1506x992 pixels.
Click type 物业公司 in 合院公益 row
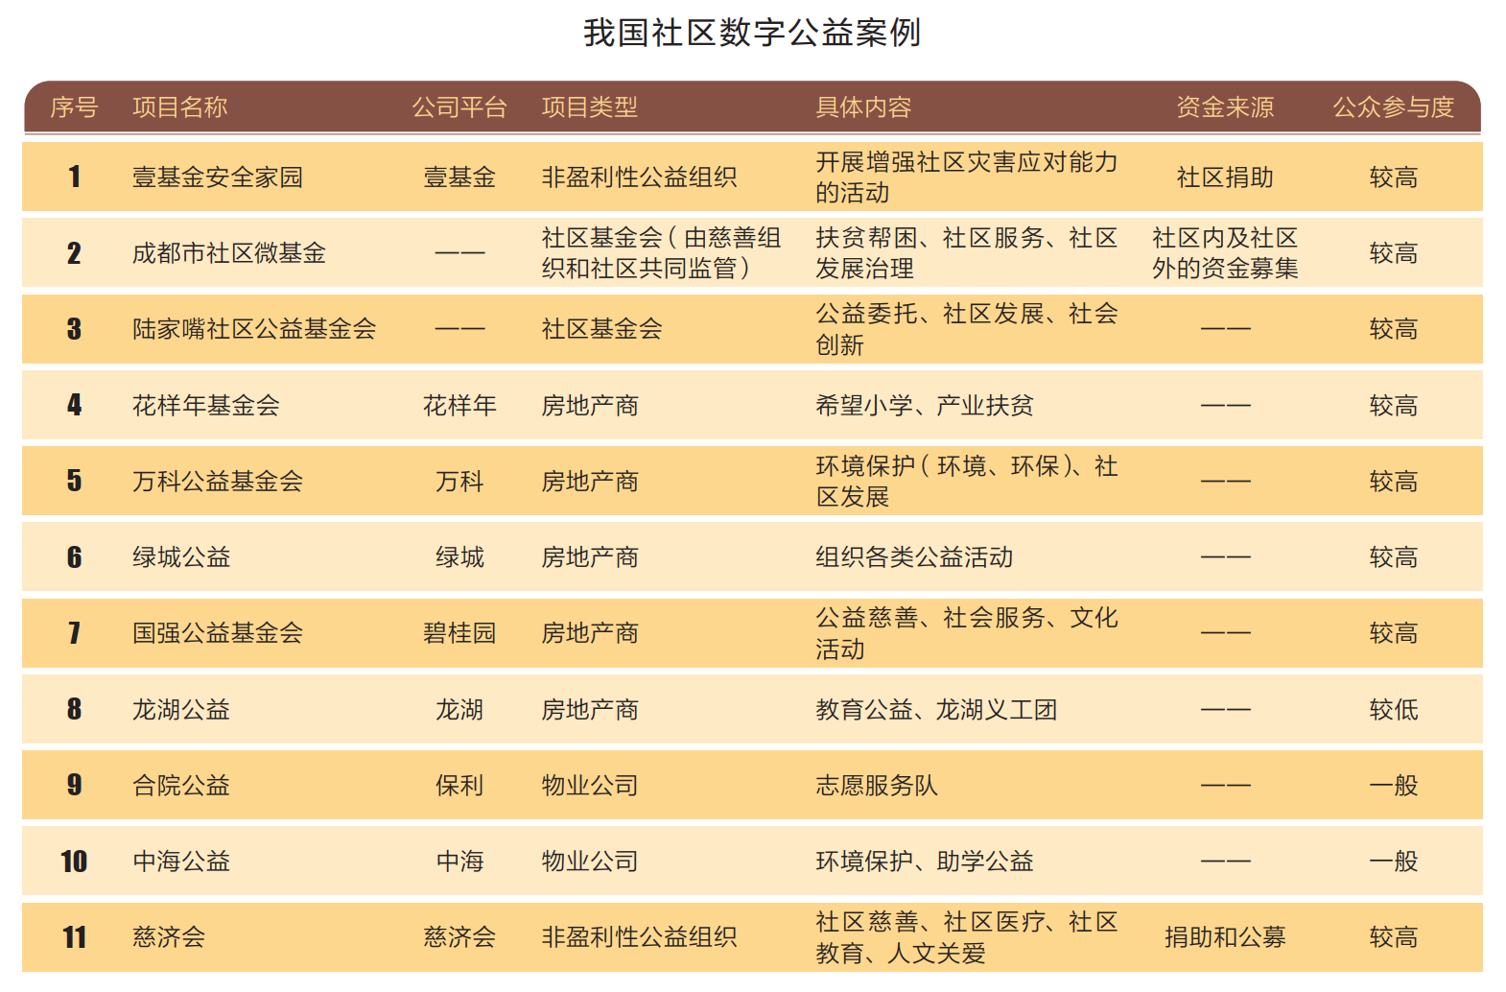tap(590, 786)
